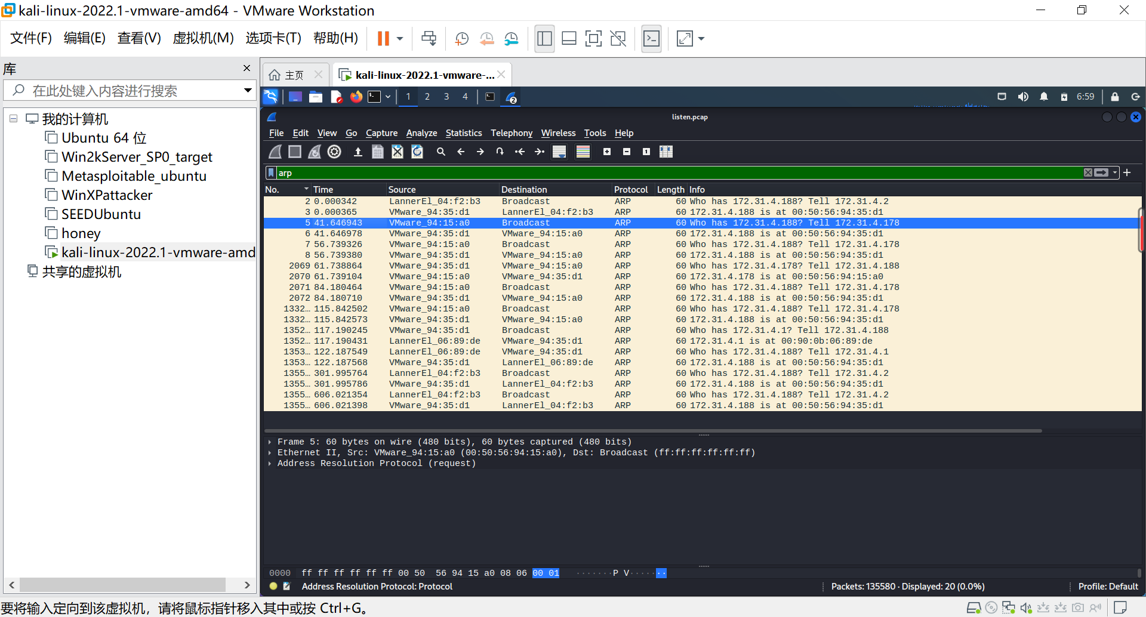1146x617 pixels.
Task: Find a packet using the magnifier icon
Action: coord(441,152)
